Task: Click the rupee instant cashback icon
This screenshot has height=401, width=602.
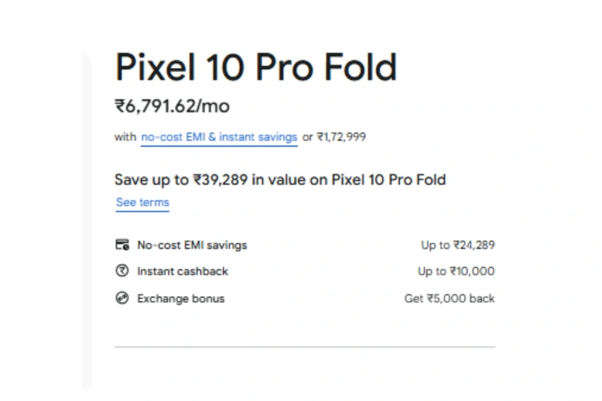Action: 122,271
